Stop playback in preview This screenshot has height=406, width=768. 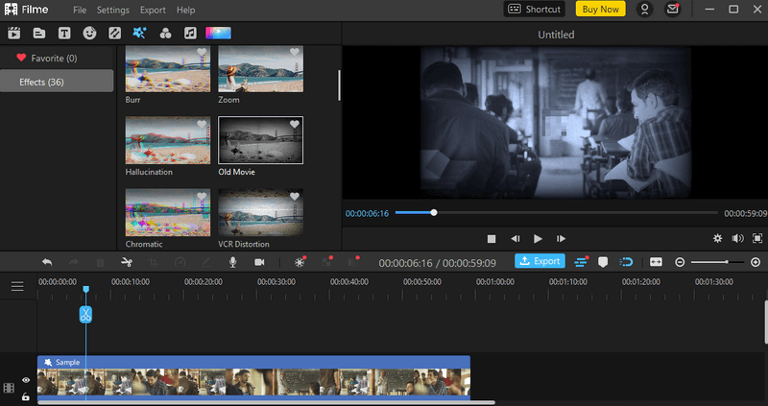click(492, 239)
